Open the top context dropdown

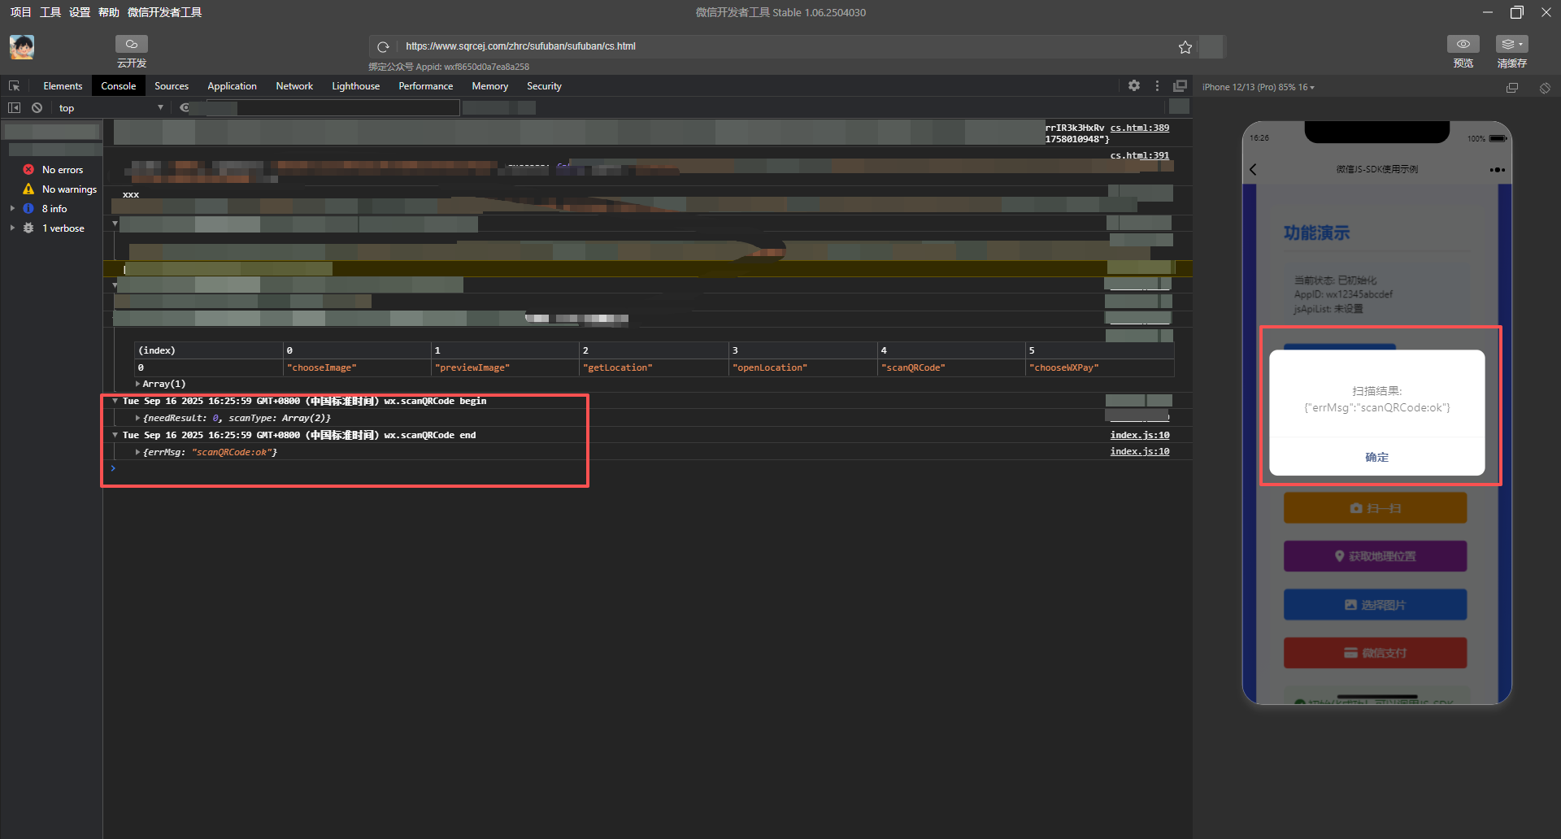[111, 107]
